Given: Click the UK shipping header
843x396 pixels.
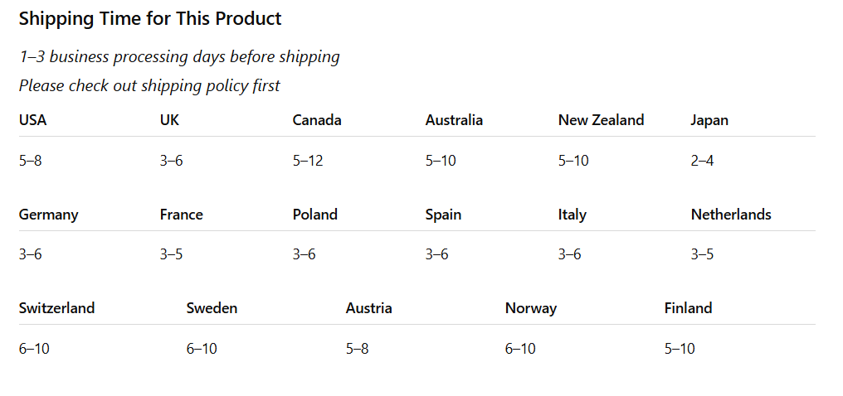Looking at the screenshot, I should 169,120.
